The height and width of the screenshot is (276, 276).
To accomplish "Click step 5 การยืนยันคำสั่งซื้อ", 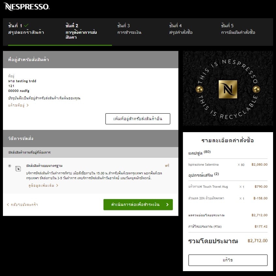I will (238, 29).
